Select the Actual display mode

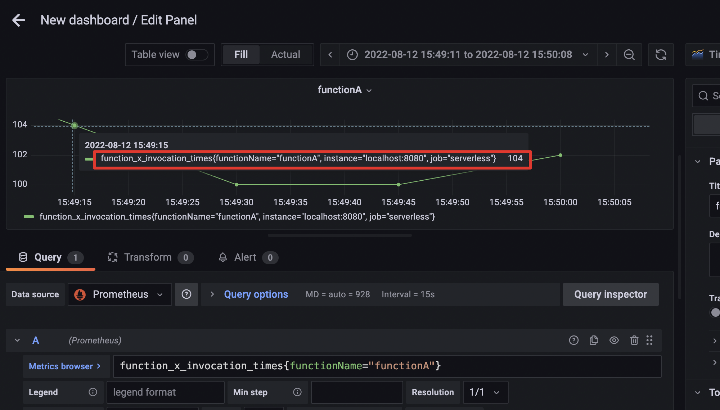click(x=285, y=55)
